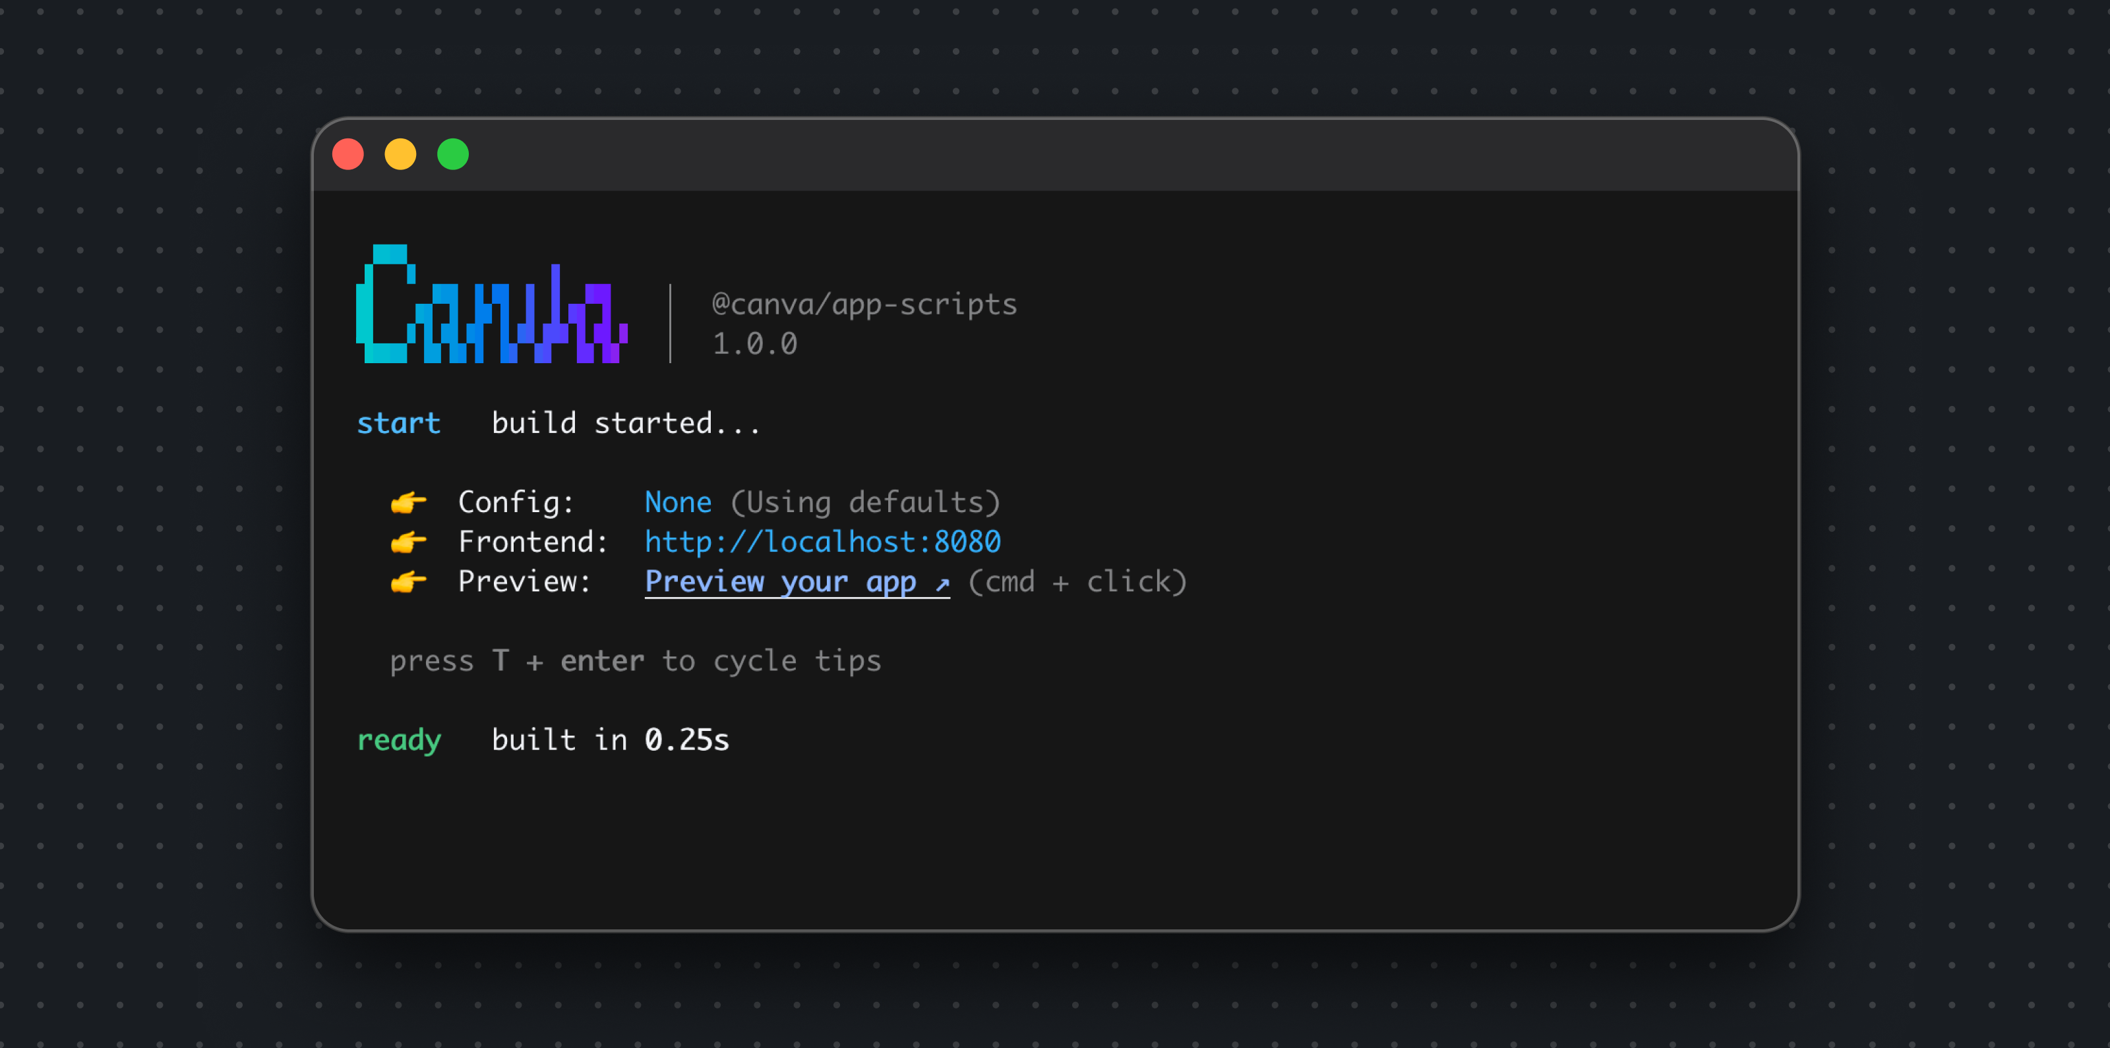Click the pixelated Canva logo
The height and width of the screenshot is (1048, 2110).
click(491, 304)
